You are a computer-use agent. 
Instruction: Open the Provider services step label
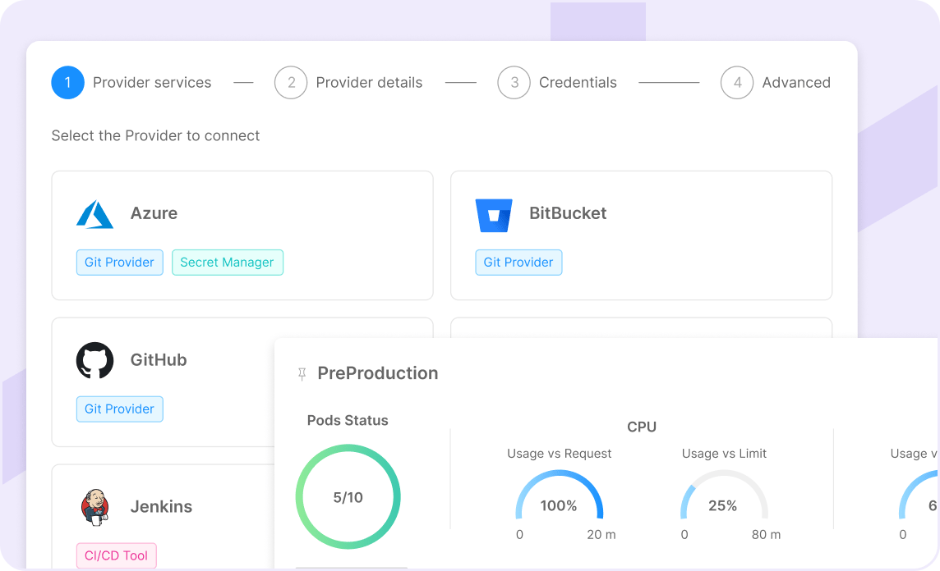152,83
